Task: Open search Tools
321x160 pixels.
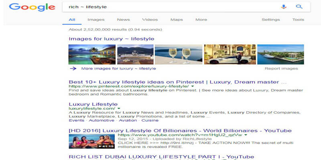Action: coord(298,20)
